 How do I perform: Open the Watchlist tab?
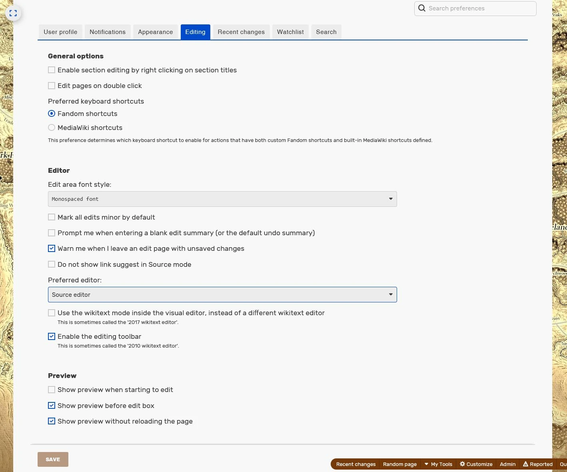[290, 32]
